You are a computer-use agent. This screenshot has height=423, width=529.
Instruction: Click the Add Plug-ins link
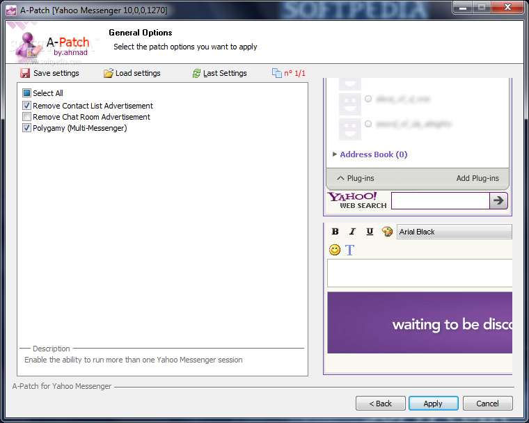tap(477, 178)
